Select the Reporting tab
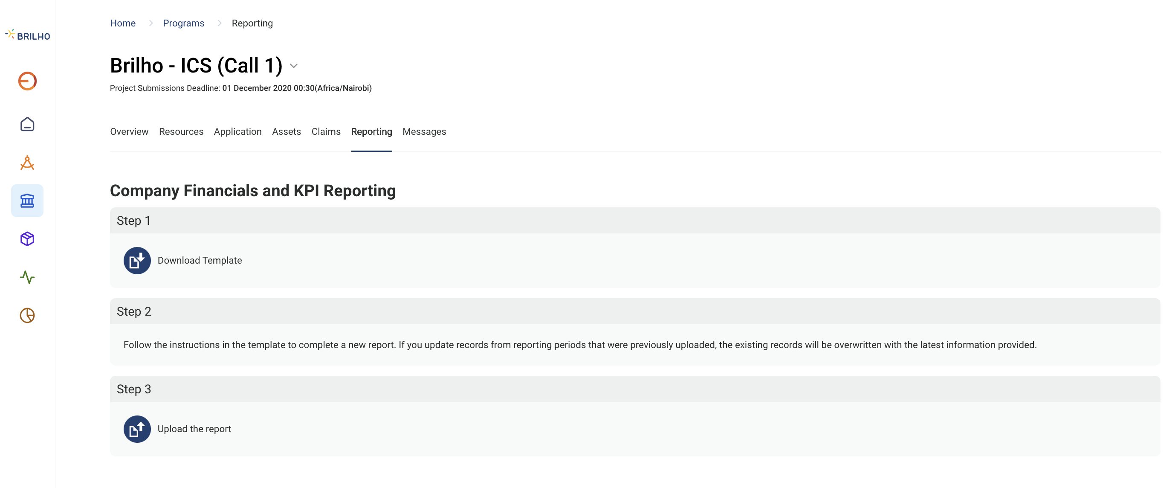The width and height of the screenshot is (1175, 488). [371, 132]
